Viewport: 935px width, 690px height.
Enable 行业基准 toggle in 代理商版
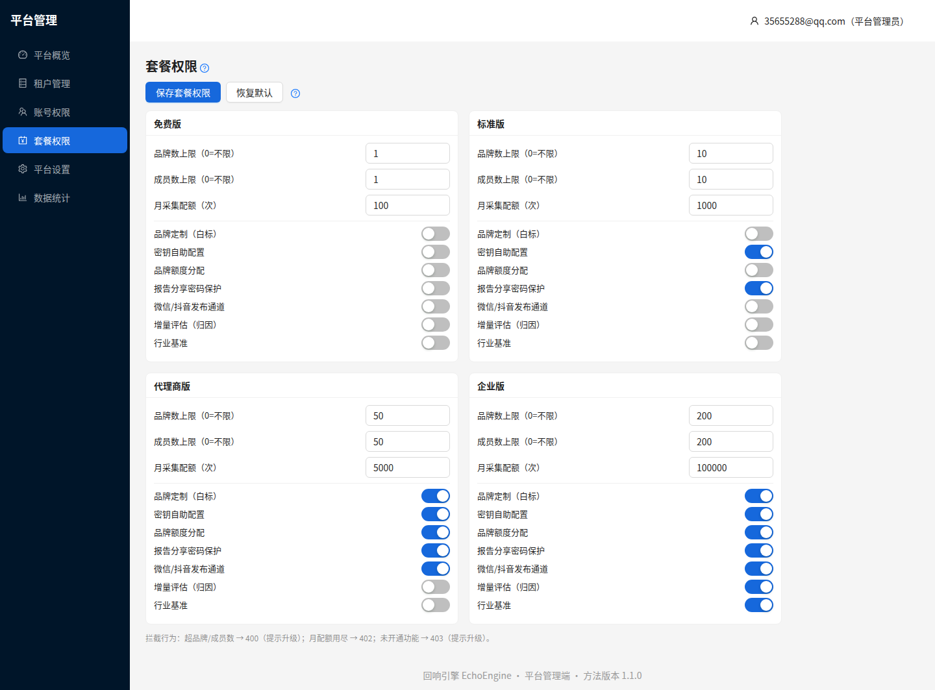(436, 605)
